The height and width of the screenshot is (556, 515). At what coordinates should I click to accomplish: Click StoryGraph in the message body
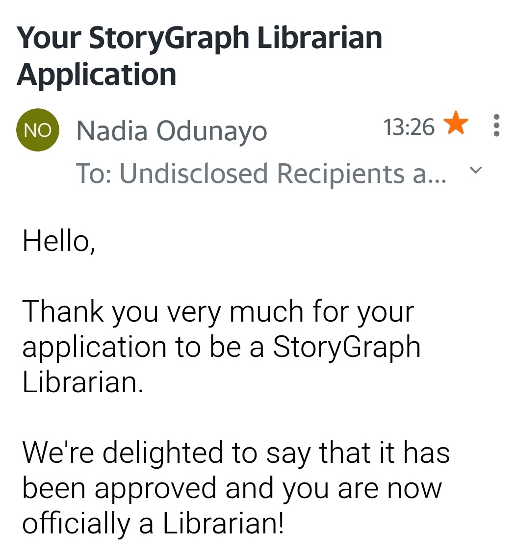[346, 347]
